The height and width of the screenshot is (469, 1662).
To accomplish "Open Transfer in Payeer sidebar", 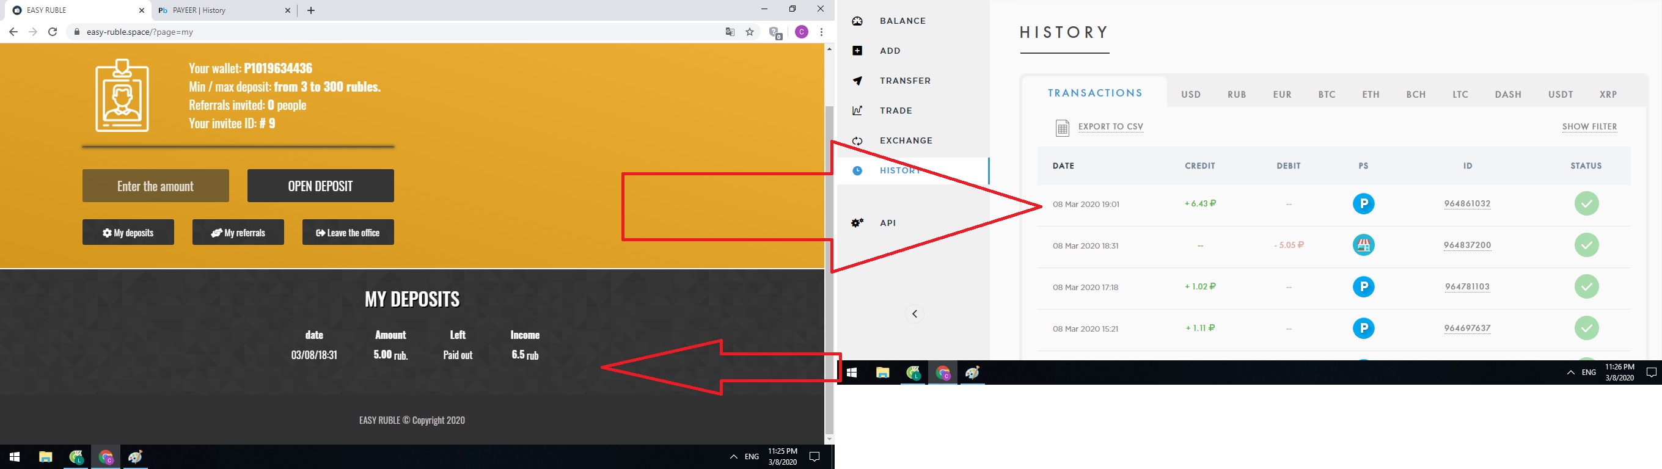I will click(x=905, y=81).
